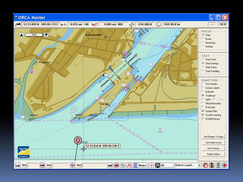Select the Route focus option
The height and width of the screenshot is (182, 243).
[x=203, y=39]
